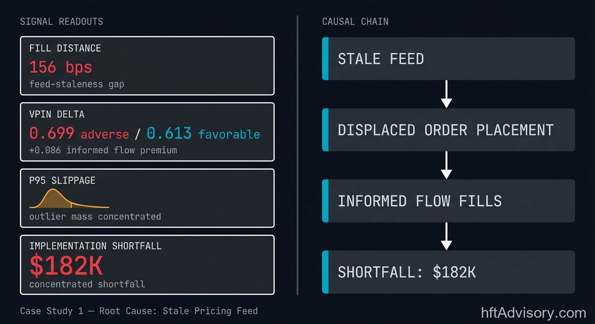Screen dimensions: 595x324
Task: Open the hftAdvisory.com link
Action: [534, 313]
